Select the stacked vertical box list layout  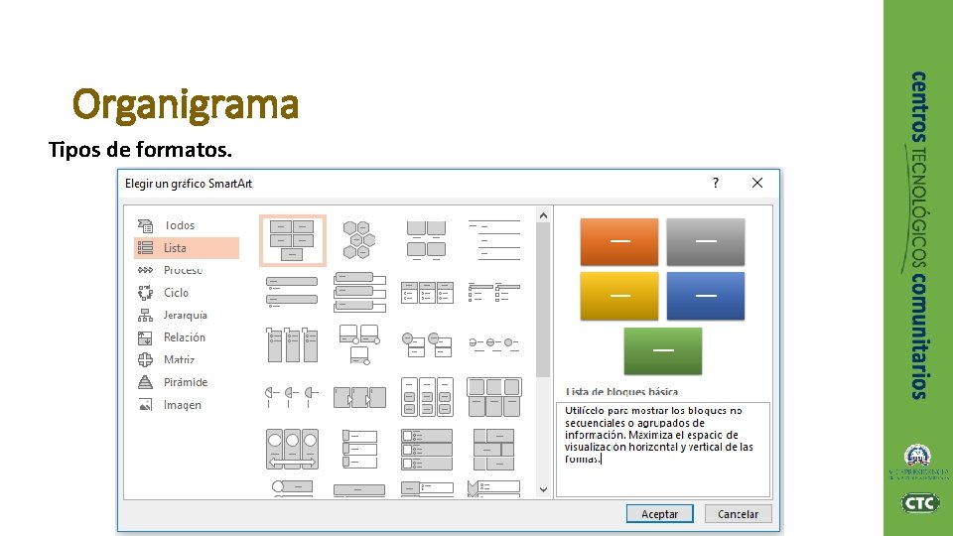[x=359, y=292]
